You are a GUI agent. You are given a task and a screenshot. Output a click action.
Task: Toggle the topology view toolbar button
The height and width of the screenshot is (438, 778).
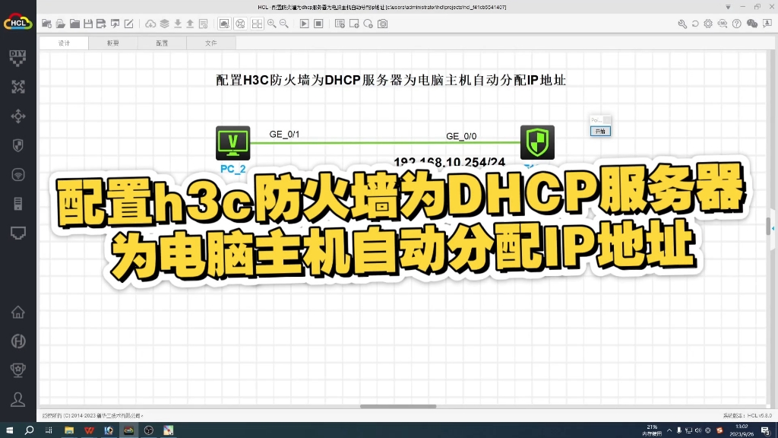[240, 24]
